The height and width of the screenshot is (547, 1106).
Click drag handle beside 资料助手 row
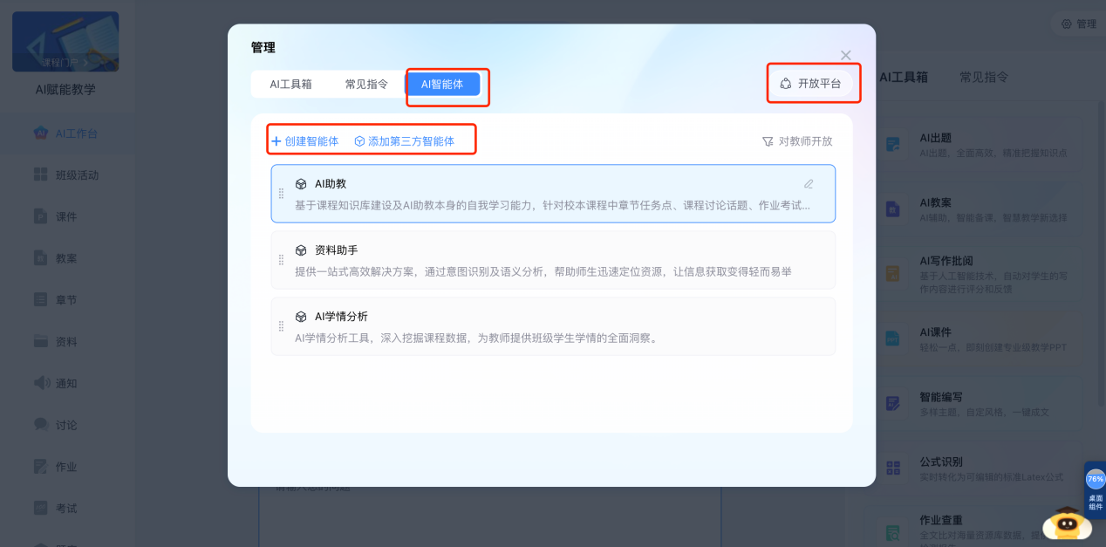281,260
